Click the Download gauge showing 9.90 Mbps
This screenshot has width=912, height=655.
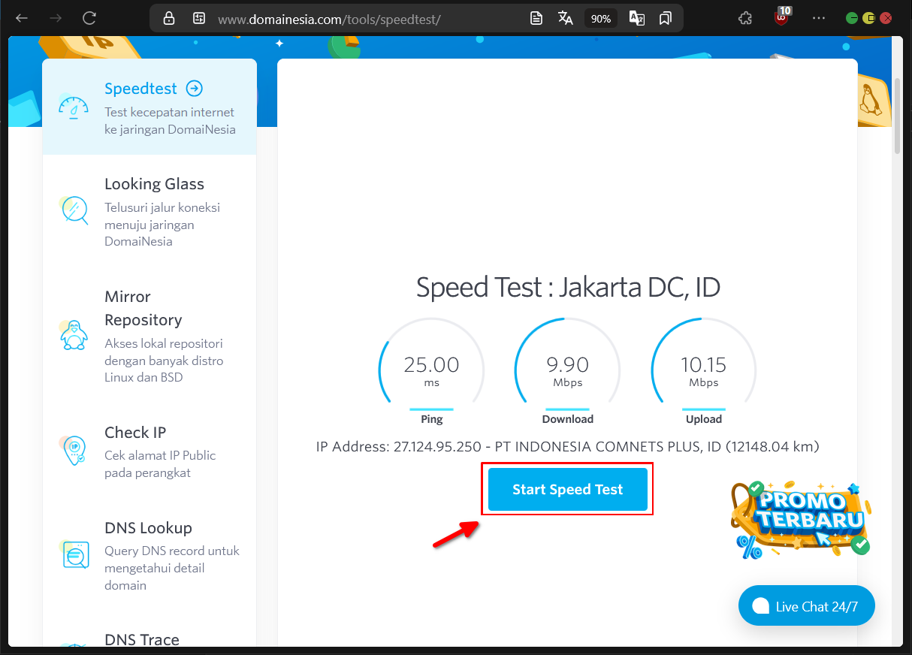click(568, 370)
